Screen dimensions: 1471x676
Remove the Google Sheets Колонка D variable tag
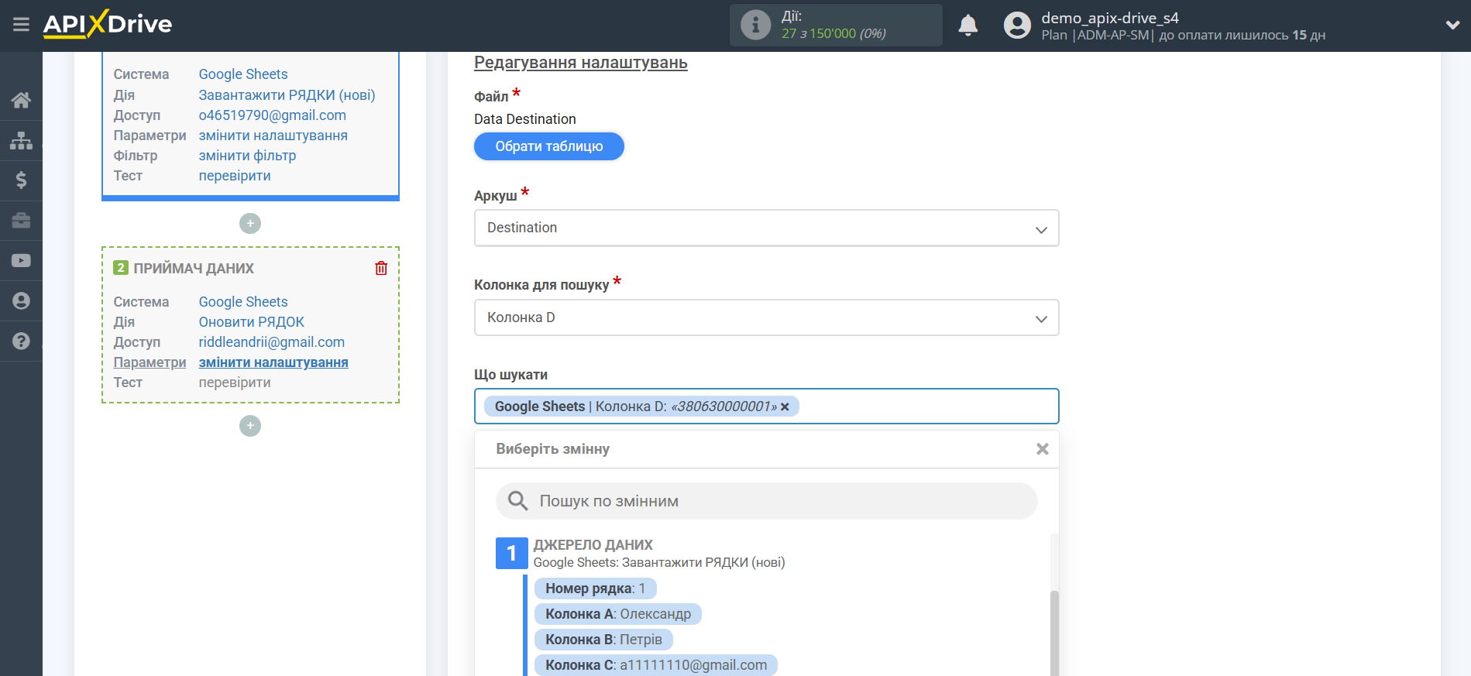pyautogui.click(x=785, y=407)
